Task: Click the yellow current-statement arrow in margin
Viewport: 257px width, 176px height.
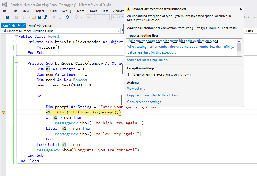Action: tap(3, 112)
